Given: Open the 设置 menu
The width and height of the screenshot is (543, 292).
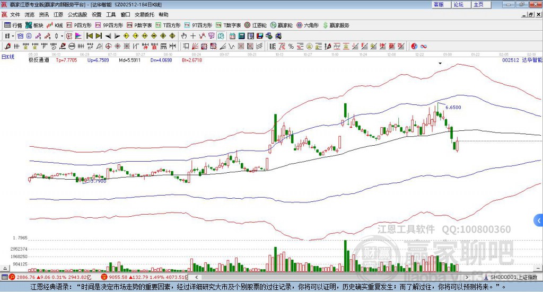Looking at the screenshot, I should tap(97, 14).
